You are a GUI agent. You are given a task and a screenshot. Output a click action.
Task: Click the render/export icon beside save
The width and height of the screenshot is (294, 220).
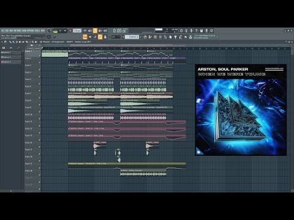point(206,31)
